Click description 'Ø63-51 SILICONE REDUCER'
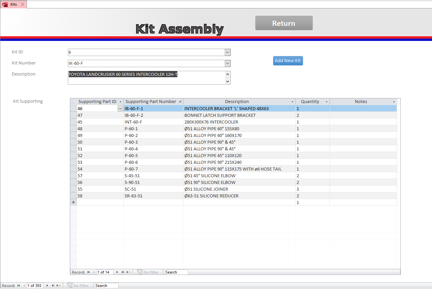This screenshot has width=432, height=289. [212, 196]
